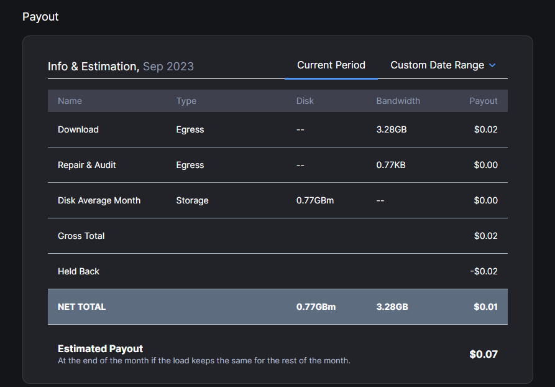Click the Disk column header
Viewport: 555px width, 387px height.
[305, 101]
